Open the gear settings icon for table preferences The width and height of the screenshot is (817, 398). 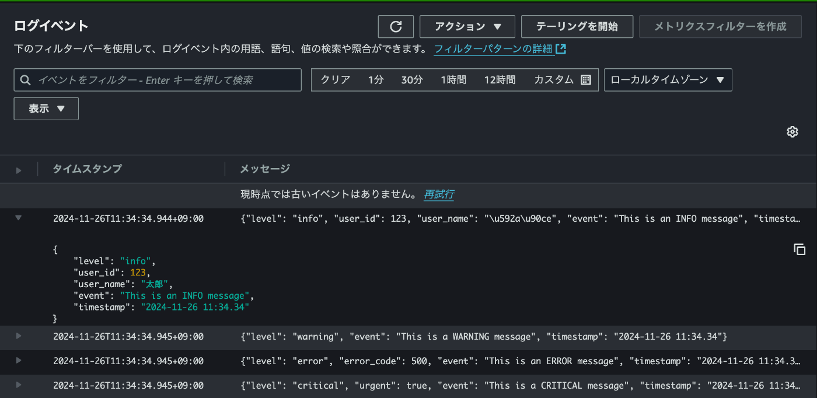792,132
